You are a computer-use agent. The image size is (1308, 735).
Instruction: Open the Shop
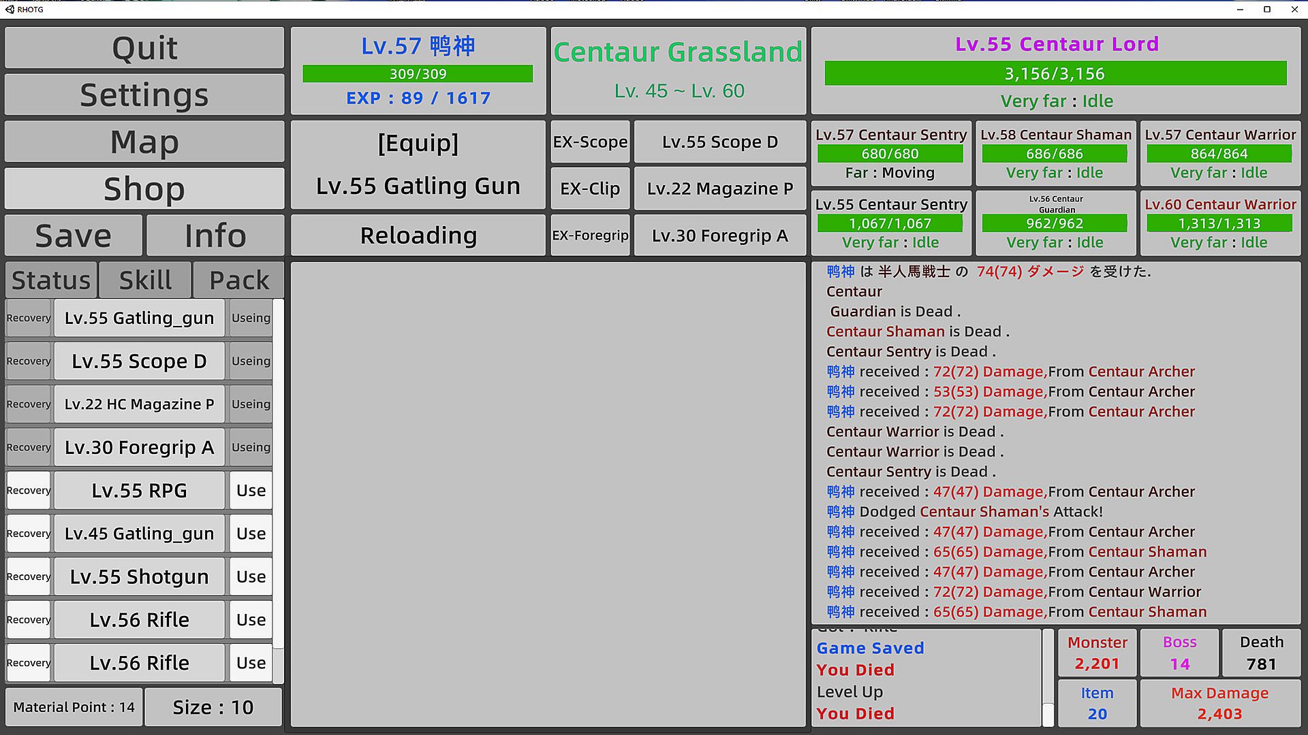(x=144, y=189)
